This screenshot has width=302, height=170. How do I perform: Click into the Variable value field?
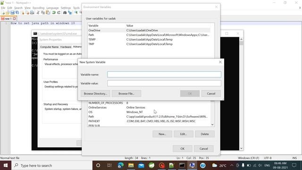[x=164, y=83]
